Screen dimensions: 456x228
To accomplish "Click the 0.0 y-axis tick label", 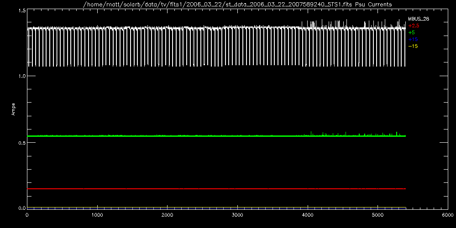I will 21,208.
